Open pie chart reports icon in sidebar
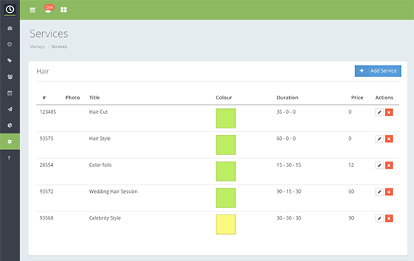Image resolution: width=414 pixels, height=261 pixels. click(x=9, y=125)
